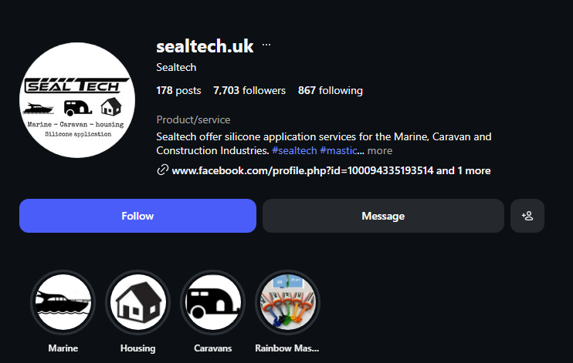This screenshot has height=363, width=573.
Task: Click the #sealtech hashtag
Action: click(x=293, y=150)
